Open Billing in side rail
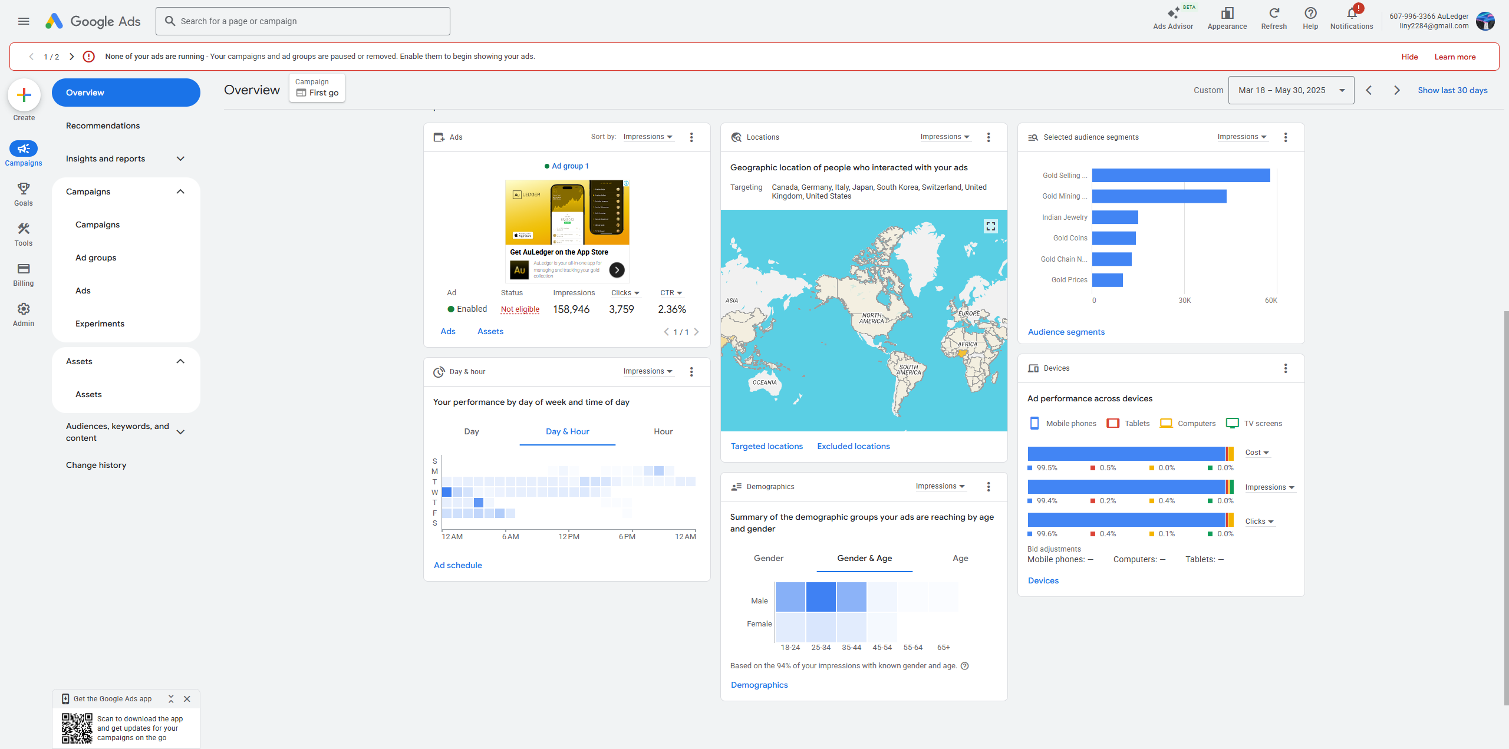Viewport: 1509px width, 749px height. (24, 275)
